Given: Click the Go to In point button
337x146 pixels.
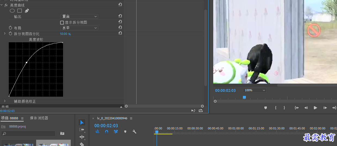Looking at the screenshot, I should click(x=296, y=108).
